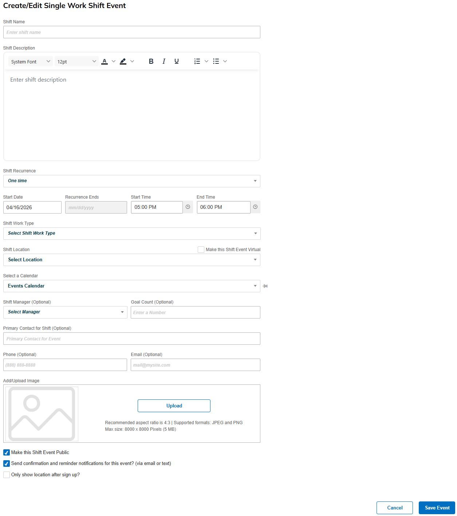Viewport: 457px width, 516px height.
Task: Click into the shift description text area
Action: pos(132,115)
